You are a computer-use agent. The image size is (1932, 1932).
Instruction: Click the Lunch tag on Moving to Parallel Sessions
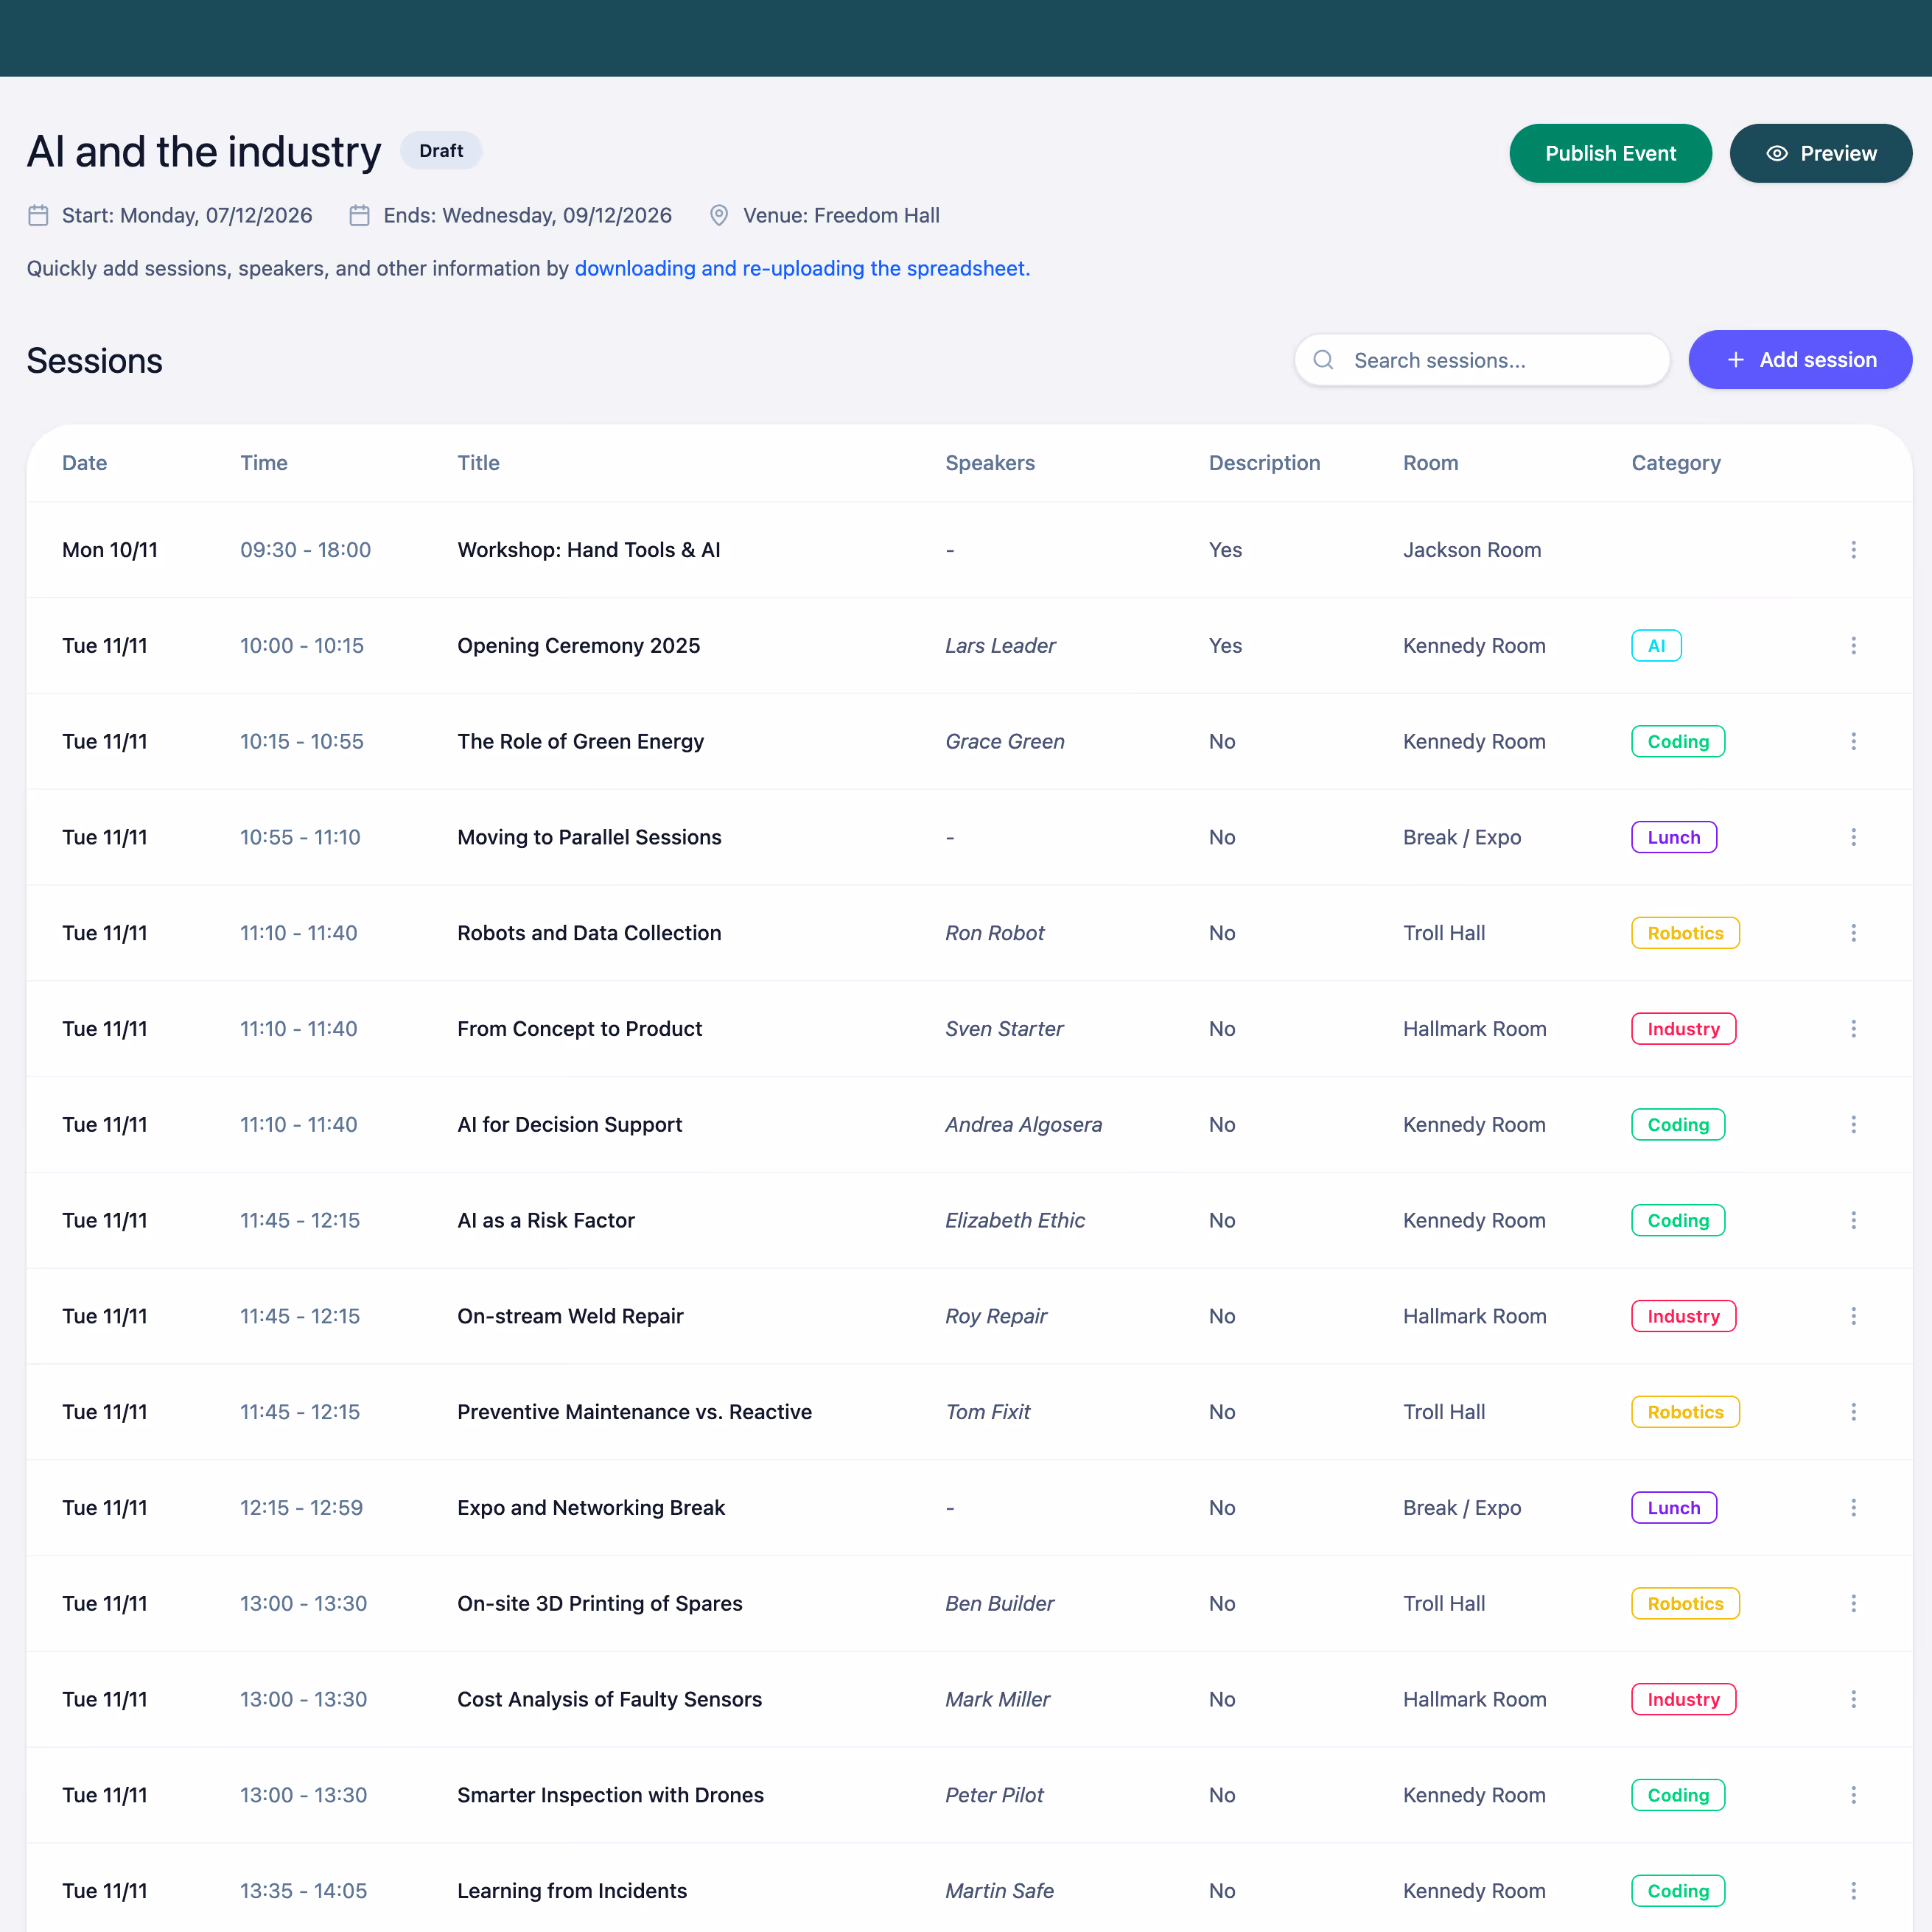1673,837
